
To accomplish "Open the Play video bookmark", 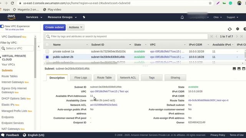I will pyautogui.click(x=52, y=10).
